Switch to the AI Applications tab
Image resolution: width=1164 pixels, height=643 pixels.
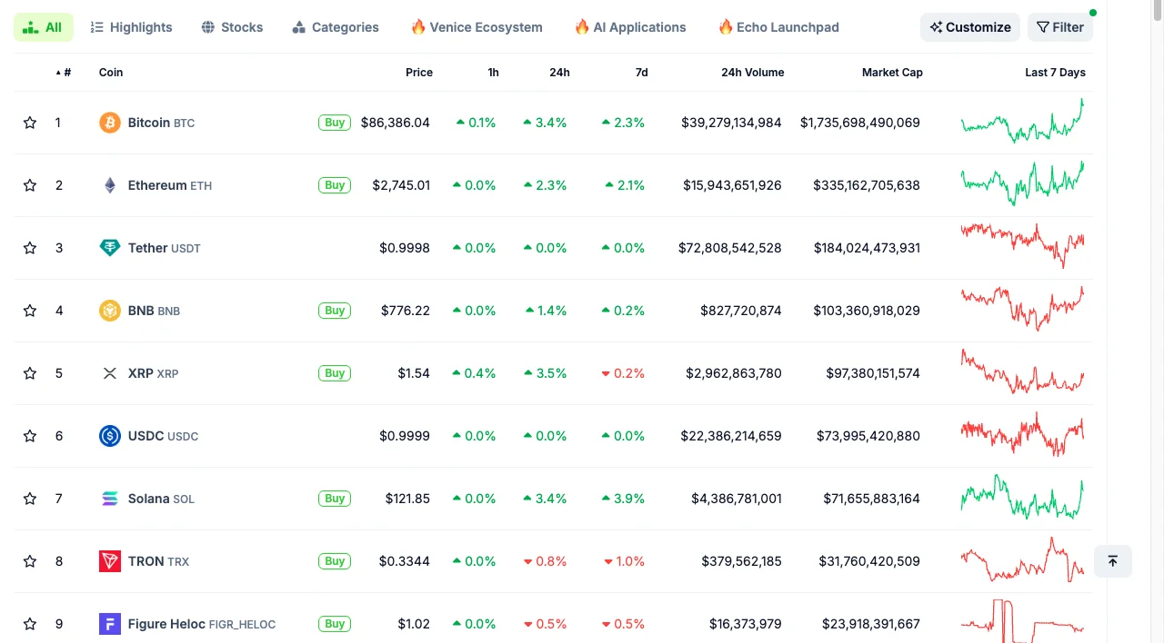[x=630, y=27]
